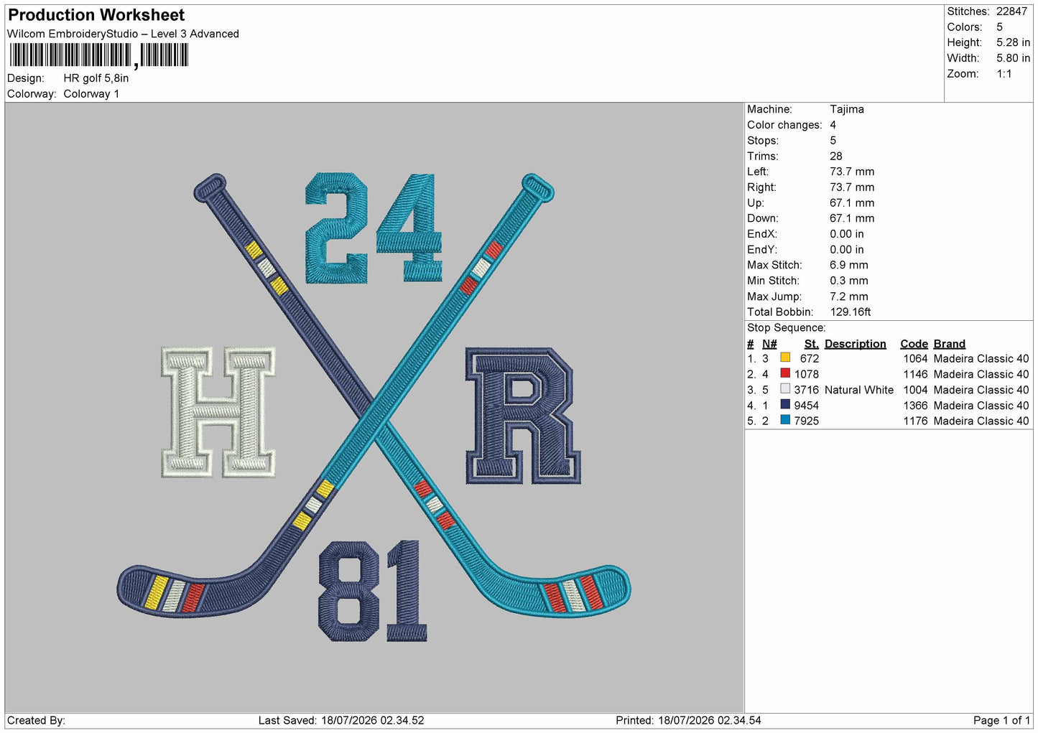Click the barcode below the software name
The image size is (1038, 733).
[x=99, y=55]
